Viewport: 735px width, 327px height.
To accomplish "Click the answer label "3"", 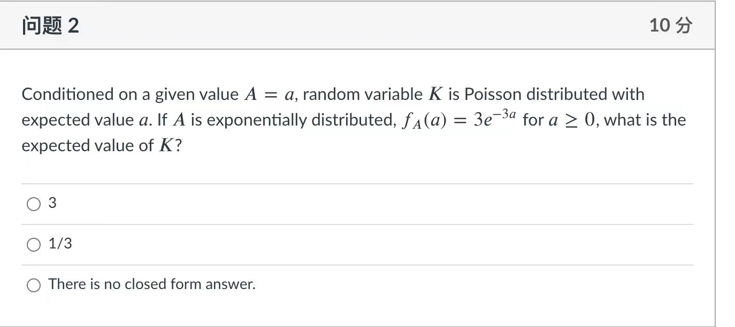I will click(51, 203).
